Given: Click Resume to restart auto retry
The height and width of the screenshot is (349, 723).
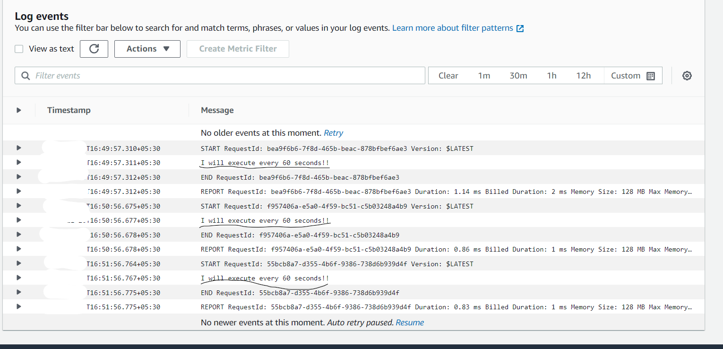Looking at the screenshot, I should pyautogui.click(x=410, y=323).
